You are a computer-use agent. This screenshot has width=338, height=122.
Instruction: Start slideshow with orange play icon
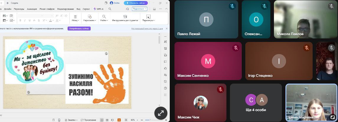tap(119, 120)
